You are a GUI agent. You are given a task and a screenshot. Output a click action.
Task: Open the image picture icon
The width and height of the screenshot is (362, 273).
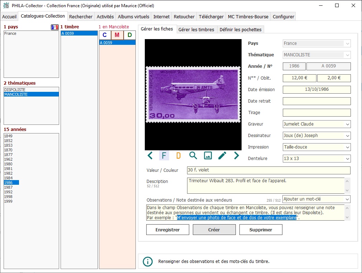click(208, 156)
